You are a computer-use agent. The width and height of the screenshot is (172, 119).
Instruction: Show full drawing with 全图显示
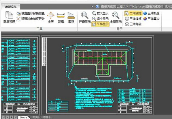click(x=116, y=17)
